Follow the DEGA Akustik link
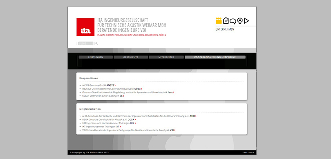The width and height of the screenshot is (331, 159). tap(109, 119)
